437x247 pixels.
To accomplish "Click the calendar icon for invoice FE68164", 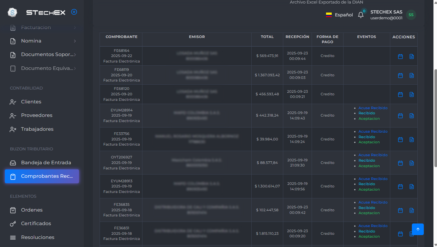I will [400, 56].
